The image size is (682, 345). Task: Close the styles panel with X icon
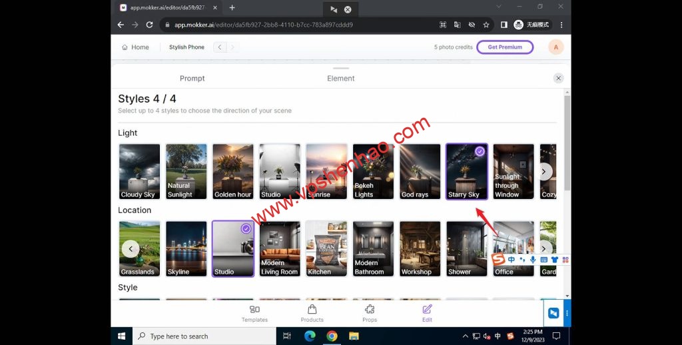point(559,78)
